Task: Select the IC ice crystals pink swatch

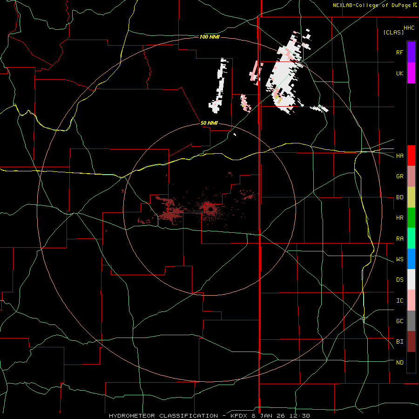Action: [411, 300]
